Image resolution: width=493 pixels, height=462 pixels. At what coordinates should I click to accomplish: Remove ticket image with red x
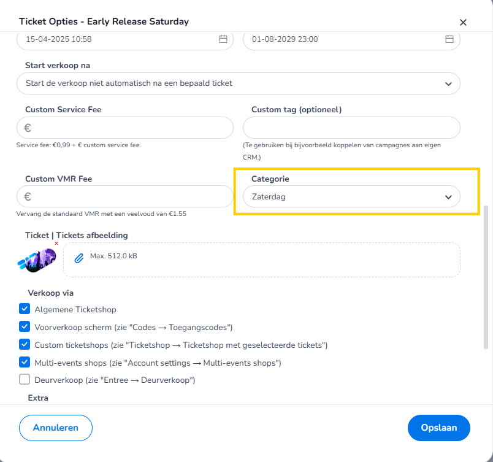(x=56, y=244)
